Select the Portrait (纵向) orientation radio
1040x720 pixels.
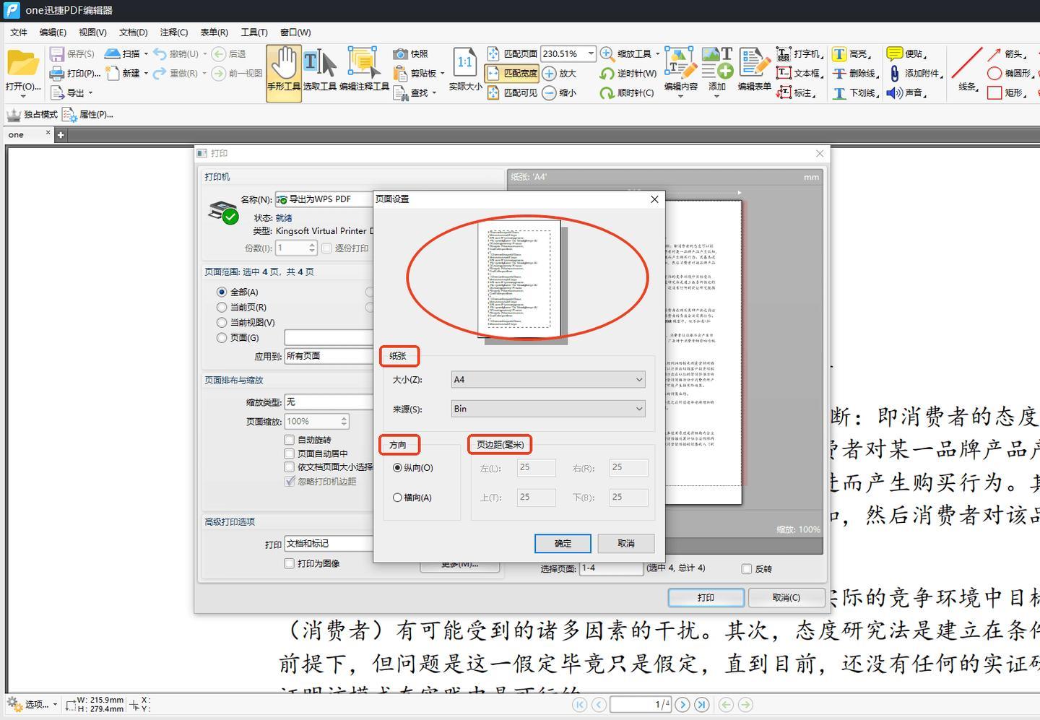tap(397, 468)
